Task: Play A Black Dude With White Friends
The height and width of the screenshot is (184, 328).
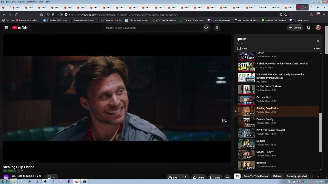Action: pyautogui.click(x=277, y=66)
